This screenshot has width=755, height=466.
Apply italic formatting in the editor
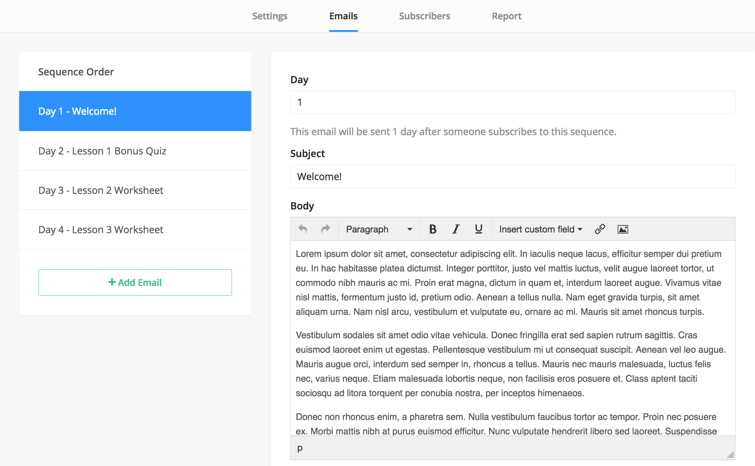[x=455, y=229]
